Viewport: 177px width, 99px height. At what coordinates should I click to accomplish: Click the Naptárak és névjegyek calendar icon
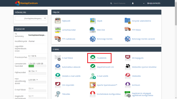[128, 94]
